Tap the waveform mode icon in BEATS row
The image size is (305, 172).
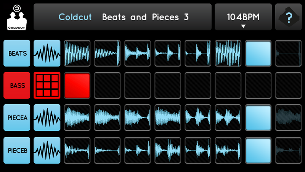pyautogui.click(x=47, y=53)
